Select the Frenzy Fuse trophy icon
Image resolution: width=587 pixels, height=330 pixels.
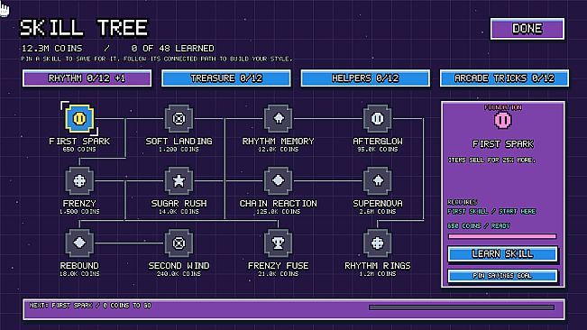[278, 243]
